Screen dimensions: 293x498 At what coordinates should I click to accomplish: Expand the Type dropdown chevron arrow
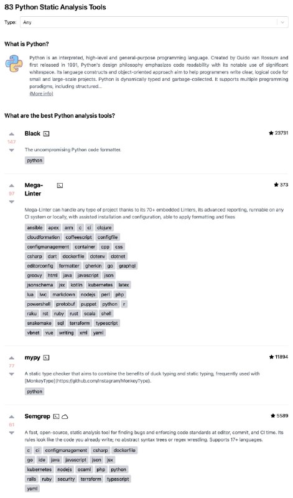coord(282,22)
